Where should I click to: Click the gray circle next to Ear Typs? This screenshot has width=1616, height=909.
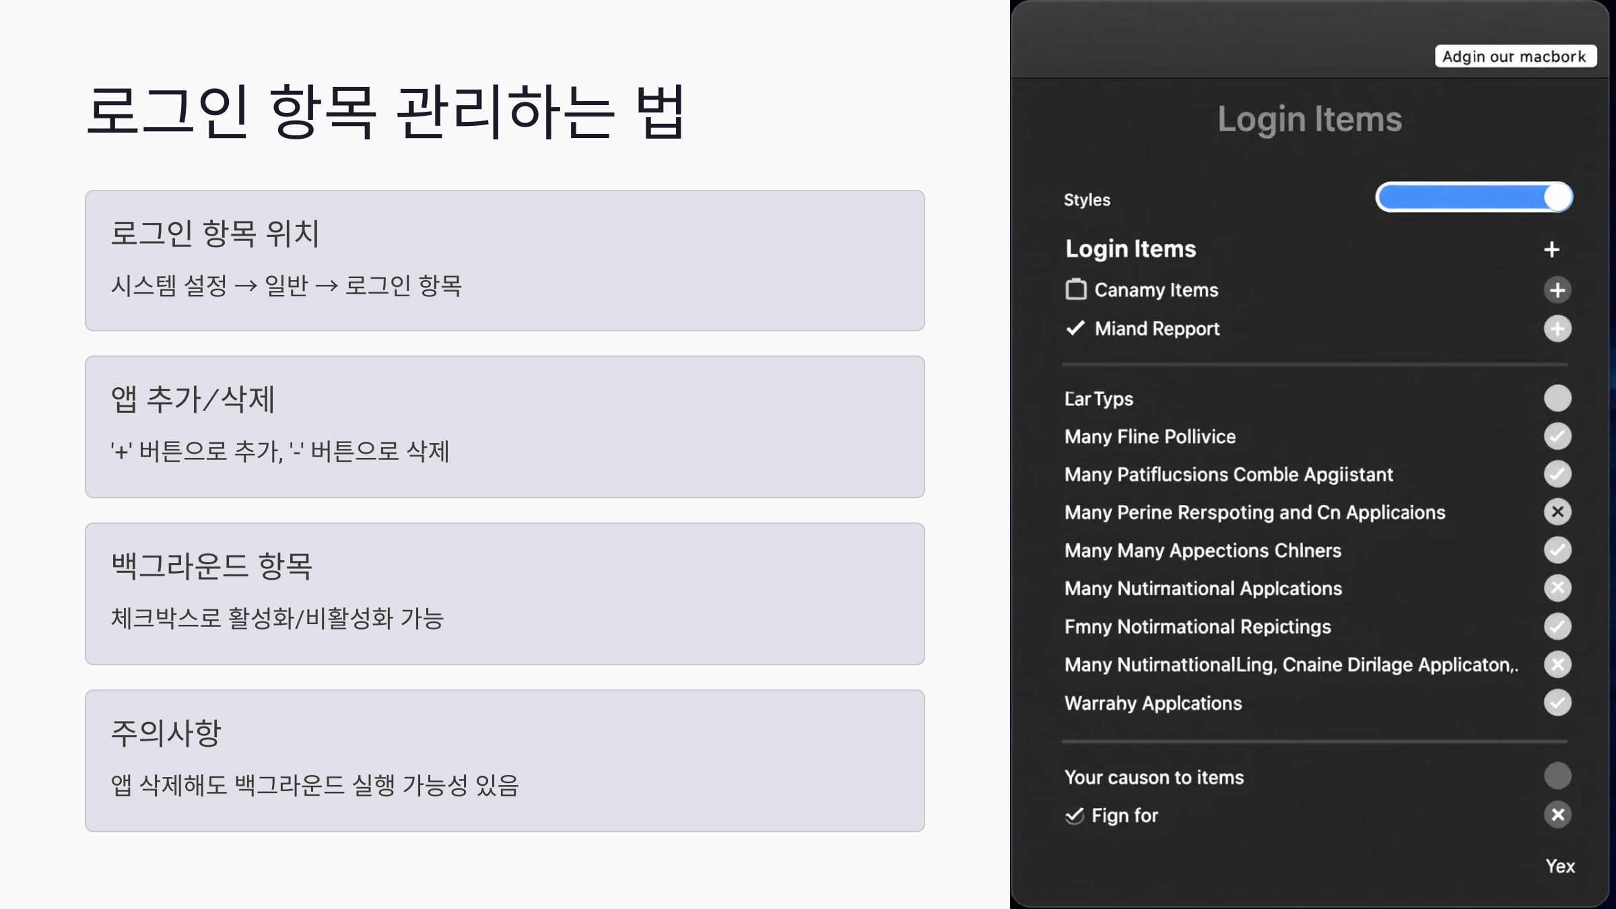pyautogui.click(x=1557, y=398)
